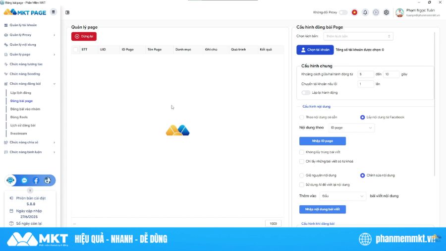
Task: Open Đăng bài page submenu item
Action: coord(22,101)
